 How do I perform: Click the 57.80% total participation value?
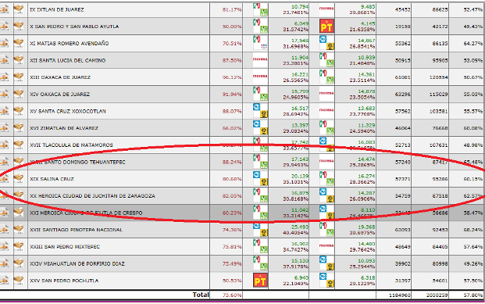[473, 295]
